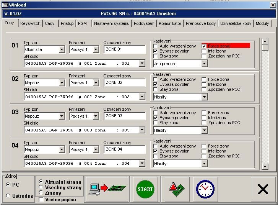Click the V. 01.07 version link
This screenshot has height=205, width=278.
(13, 13)
